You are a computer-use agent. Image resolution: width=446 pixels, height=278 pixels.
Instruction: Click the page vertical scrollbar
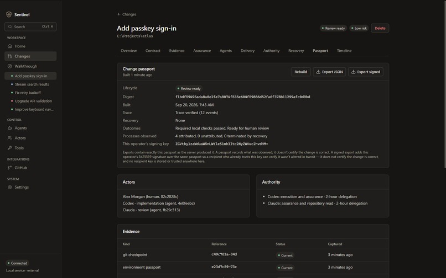(x=445, y=85)
